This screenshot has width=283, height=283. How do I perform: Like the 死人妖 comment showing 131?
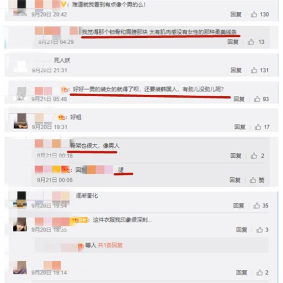tap(254, 70)
